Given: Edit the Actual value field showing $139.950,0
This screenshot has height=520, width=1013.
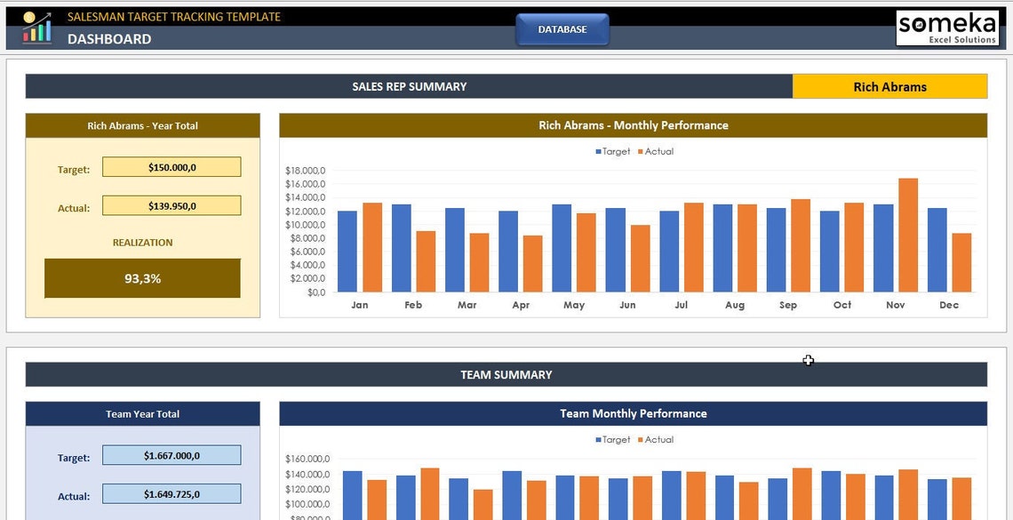Looking at the screenshot, I should point(171,204).
